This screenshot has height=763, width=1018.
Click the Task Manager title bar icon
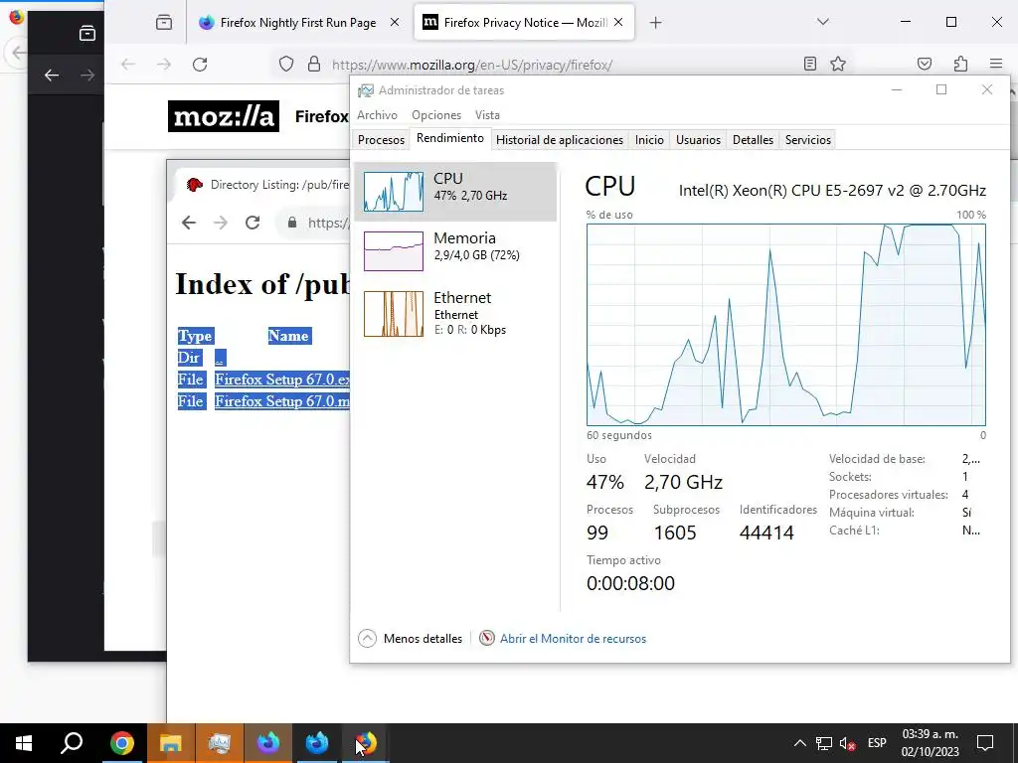pyautogui.click(x=366, y=90)
